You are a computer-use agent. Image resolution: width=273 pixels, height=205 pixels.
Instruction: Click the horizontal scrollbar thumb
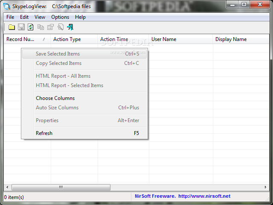coord(61,187)
